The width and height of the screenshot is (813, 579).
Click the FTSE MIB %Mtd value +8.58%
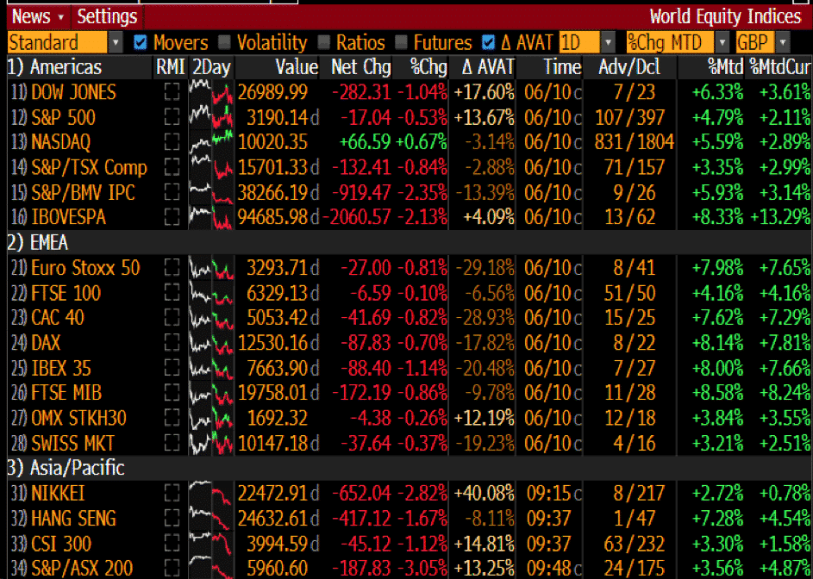point(718,393)
